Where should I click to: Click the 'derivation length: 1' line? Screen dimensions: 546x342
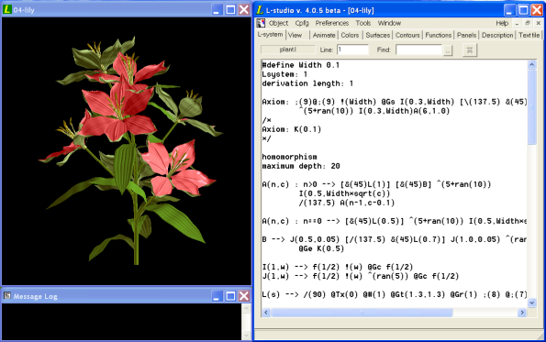click(307, 83)
